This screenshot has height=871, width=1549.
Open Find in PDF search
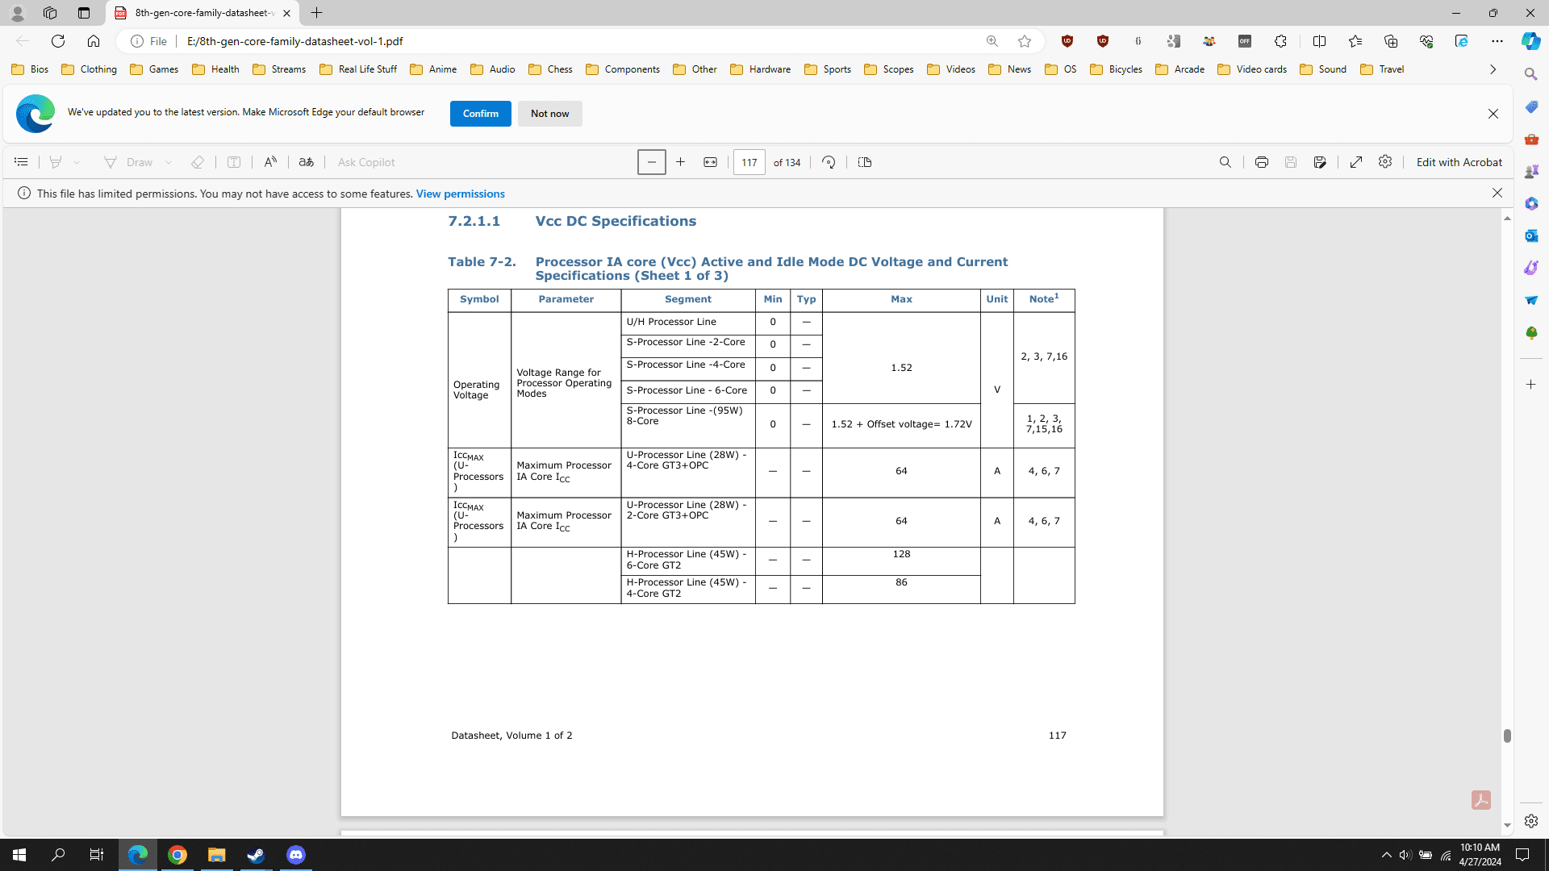click(x=1225, y=162)
